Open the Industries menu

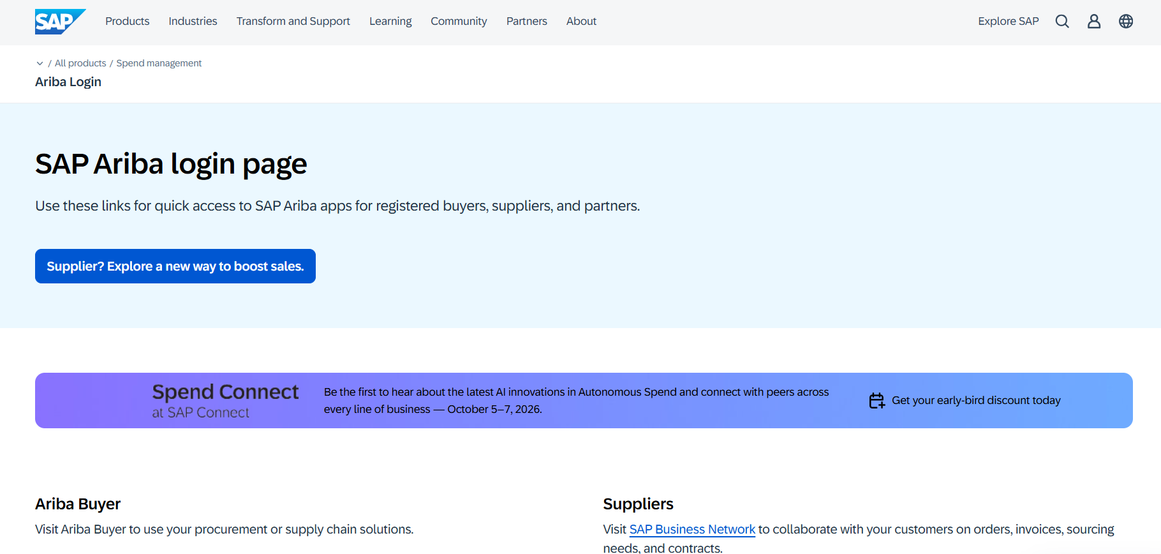[x=193, y=21]
